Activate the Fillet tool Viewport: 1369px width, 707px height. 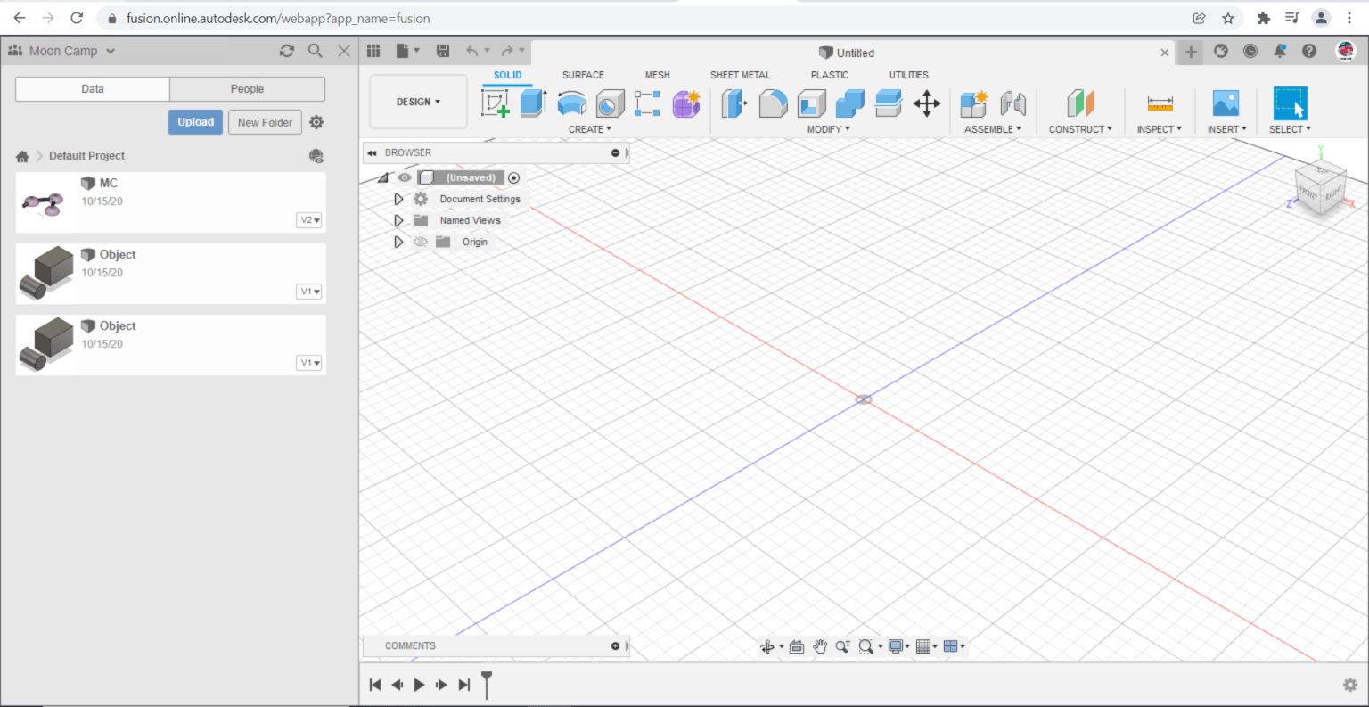click(773, 103)
